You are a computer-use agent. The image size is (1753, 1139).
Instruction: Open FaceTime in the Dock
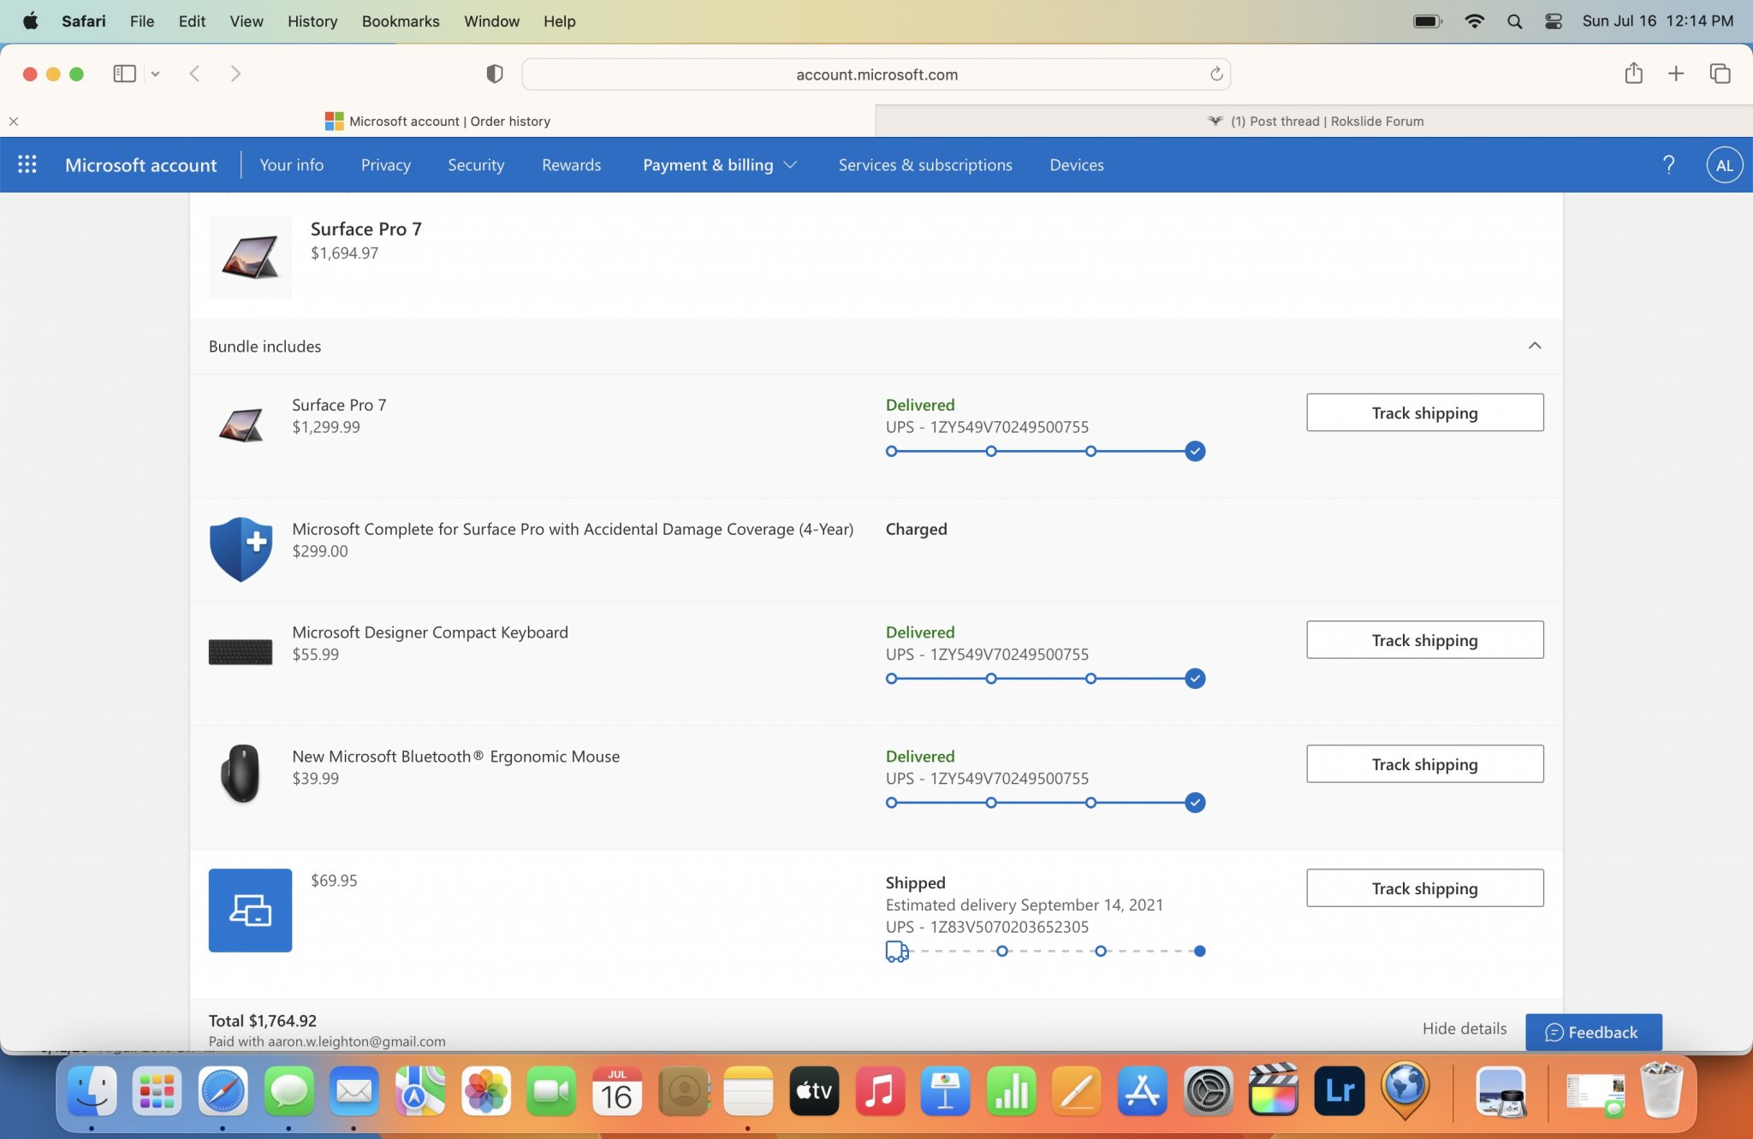[551, 1091]
